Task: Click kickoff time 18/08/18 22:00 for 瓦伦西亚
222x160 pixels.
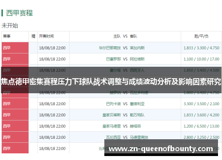Action: pyautogui.click(x=52, y=137)
